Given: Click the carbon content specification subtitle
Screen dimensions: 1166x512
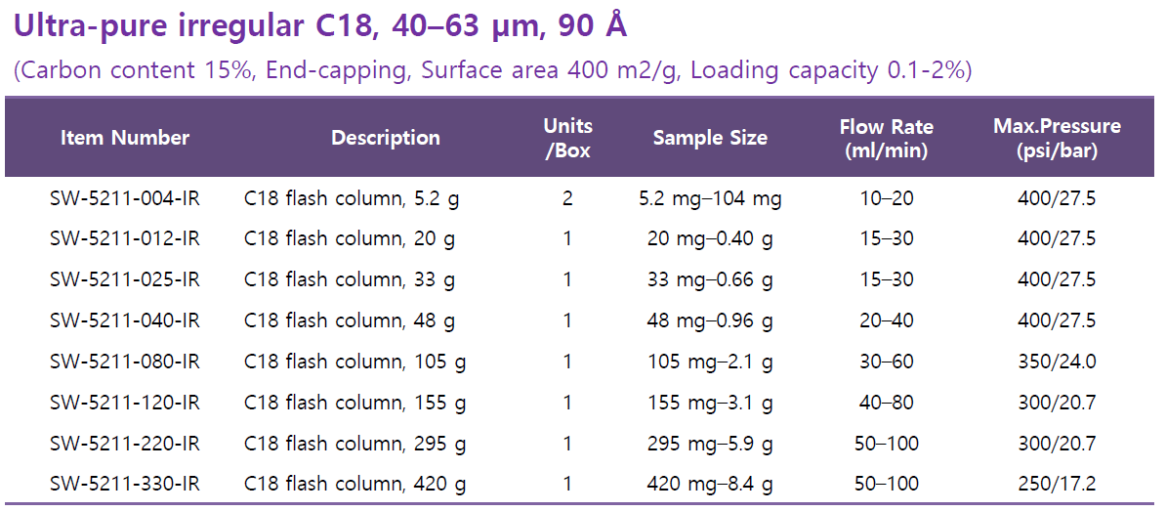Looking at the screenshot, I should (x=492, y=71).
